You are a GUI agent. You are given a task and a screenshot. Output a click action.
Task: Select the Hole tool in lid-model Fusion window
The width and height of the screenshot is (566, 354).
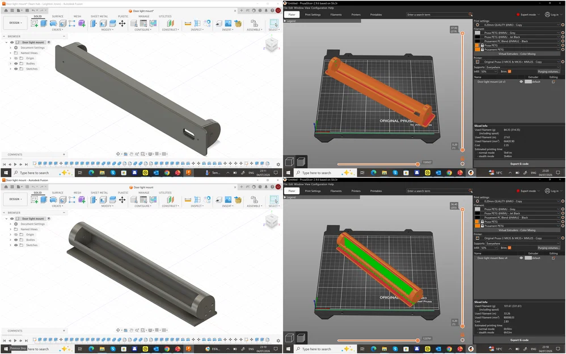coord(63,23)
